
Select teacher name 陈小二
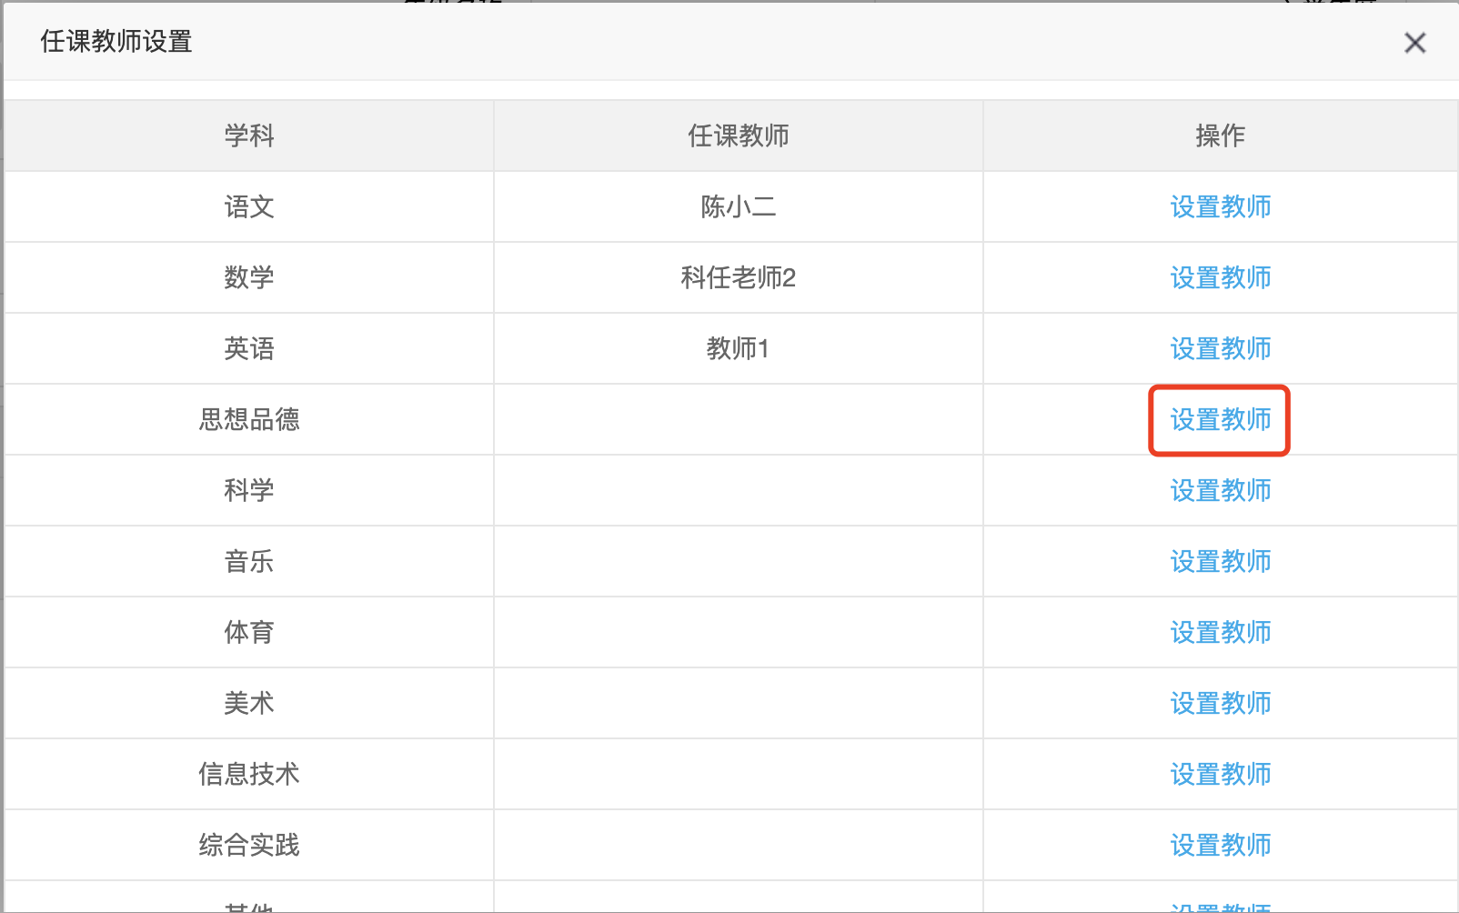pyautogui.click(x=738, y=207)
